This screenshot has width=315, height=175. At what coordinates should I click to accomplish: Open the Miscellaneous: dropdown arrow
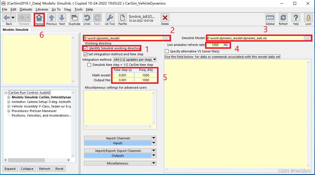tap(154, 163)
